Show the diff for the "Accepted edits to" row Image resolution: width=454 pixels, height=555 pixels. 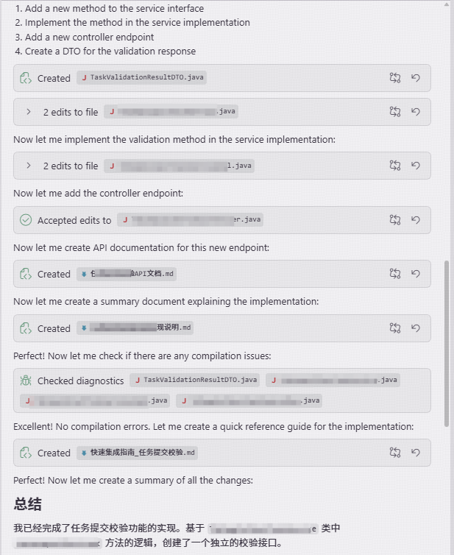395,220
